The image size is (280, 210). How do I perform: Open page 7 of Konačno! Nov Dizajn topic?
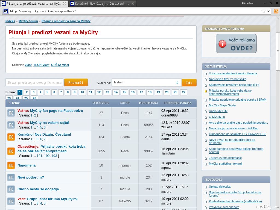45,139
